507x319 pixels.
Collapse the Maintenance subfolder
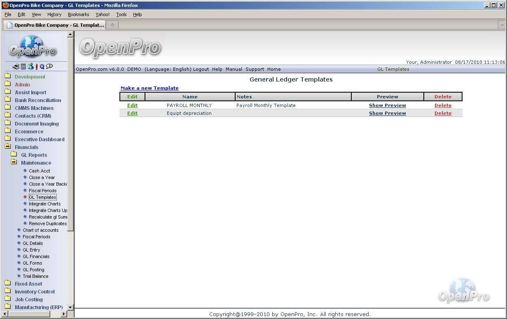pos(14,163)
